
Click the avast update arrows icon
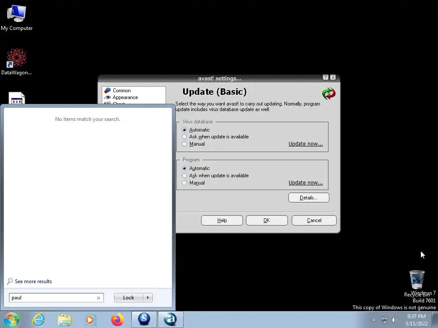tap(329, 94)
